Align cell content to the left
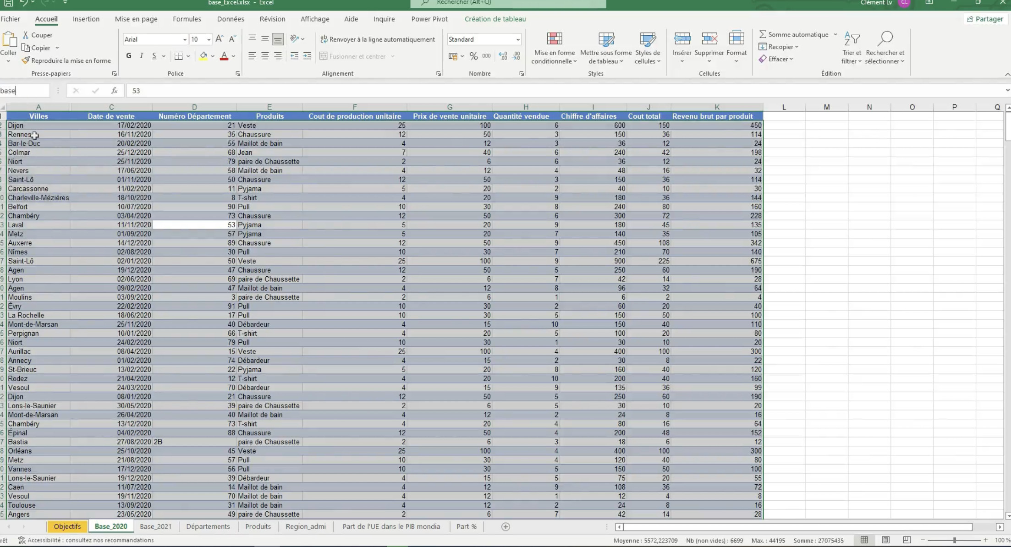Image resolution: width=1011 pixels, height=547 pixels. (x=252, y=56)
